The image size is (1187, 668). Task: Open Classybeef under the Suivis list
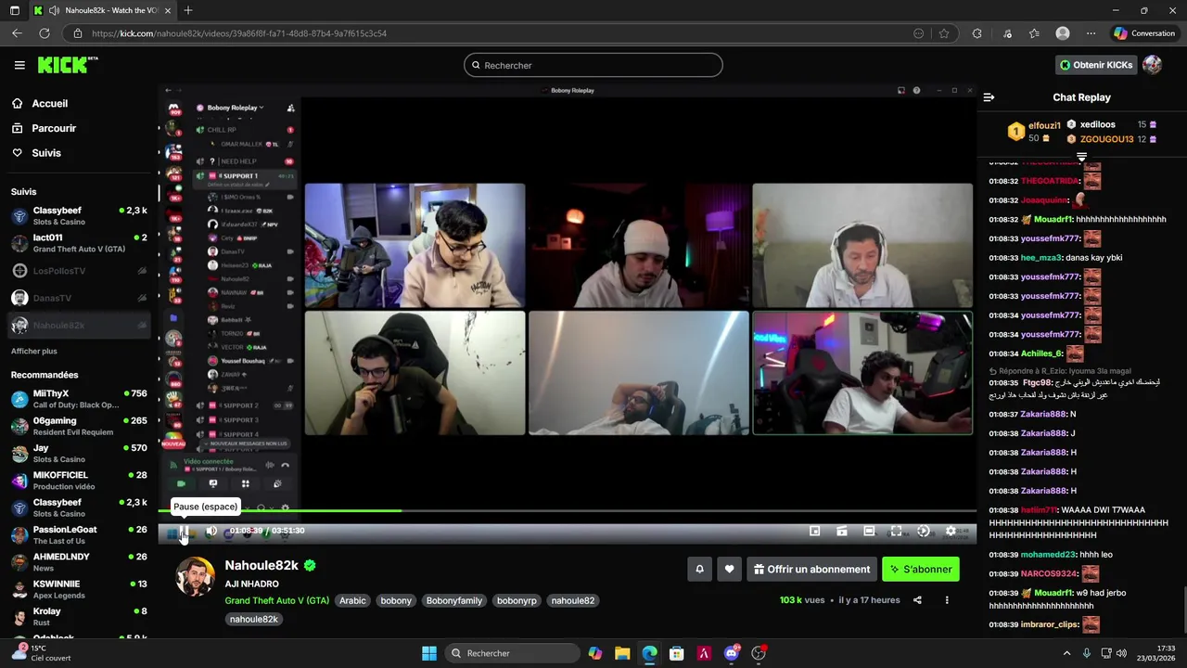click(80, 216)
